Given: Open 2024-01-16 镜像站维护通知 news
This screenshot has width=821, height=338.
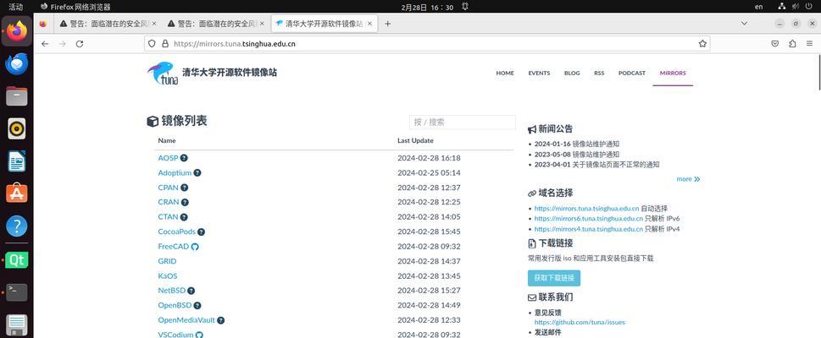Looking at the screenshot, I should pos(576,144).
